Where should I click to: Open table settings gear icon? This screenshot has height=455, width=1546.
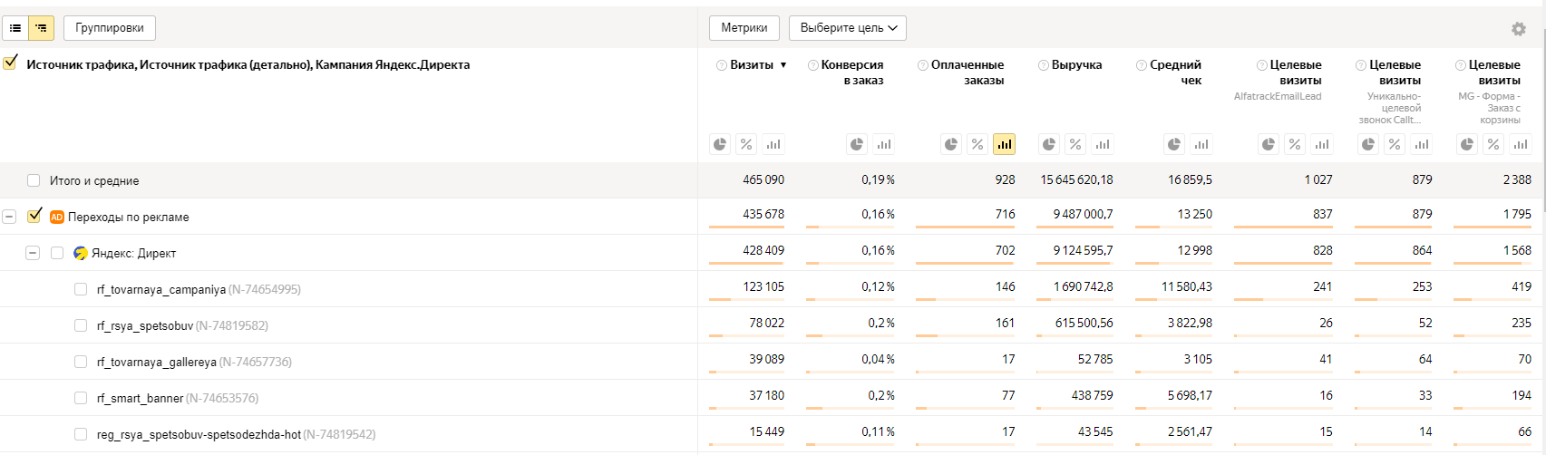(x=1518, y=29)
